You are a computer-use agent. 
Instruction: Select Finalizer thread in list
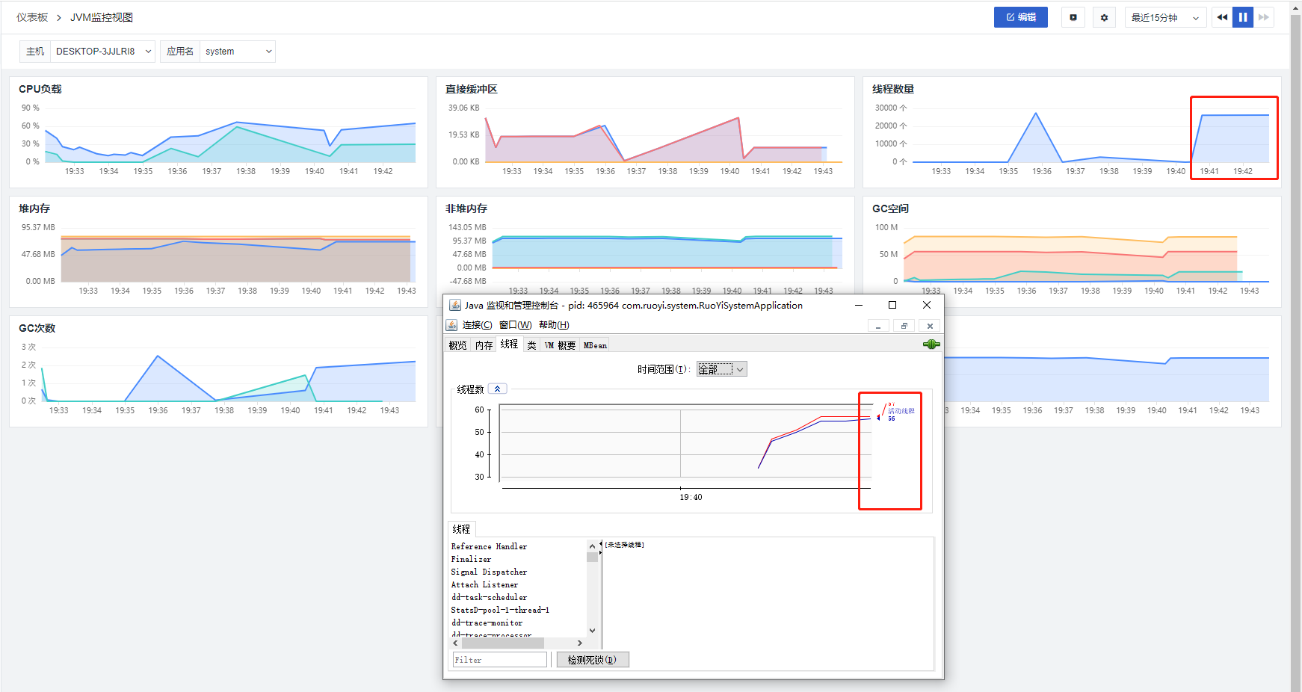click(x=472, y=560)
